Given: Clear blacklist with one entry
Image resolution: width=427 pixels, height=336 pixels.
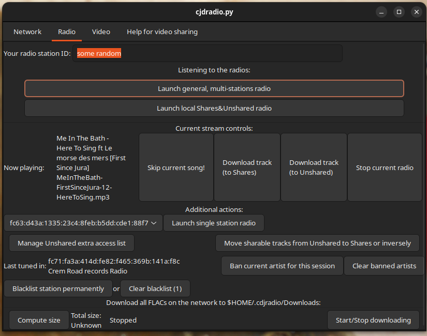Looking at the screenshot, I should [155, 288].
